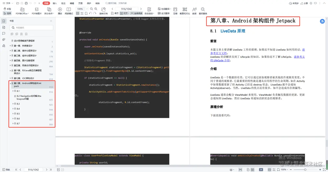The image size is (328, 172).
Task: Open the comments panel sidebar icon
Action: pyautogui.click(x=4, y=34)
